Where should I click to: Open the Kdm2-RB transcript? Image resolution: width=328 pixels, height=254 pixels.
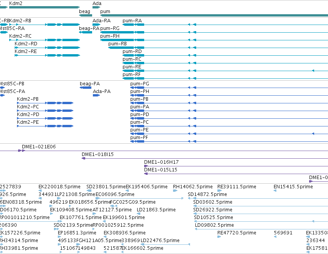pos(20,21)
